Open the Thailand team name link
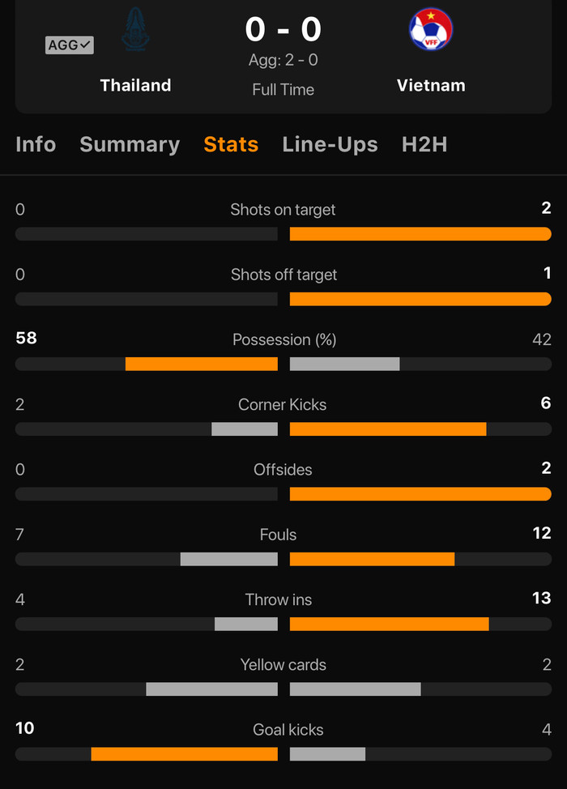This screenshot has width=567, height=789. [135, 85]
